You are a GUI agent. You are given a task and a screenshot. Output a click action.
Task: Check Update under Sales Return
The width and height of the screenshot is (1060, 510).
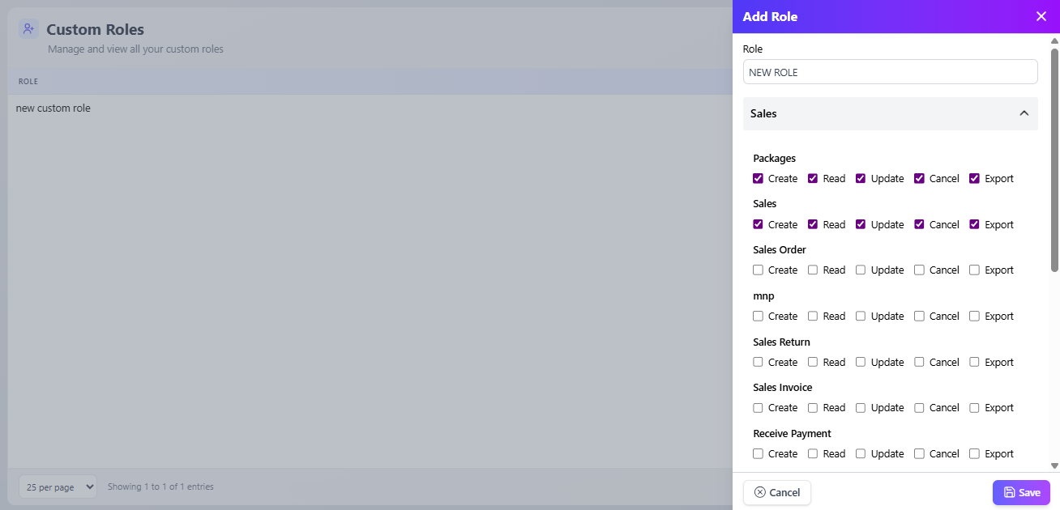(x=861, y=362)
